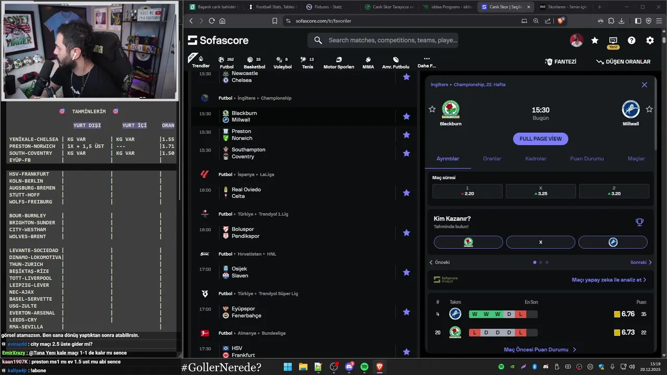
Task: Unfavorite the Southampton vs Coventry match star
Action: [x=406, y=153]
